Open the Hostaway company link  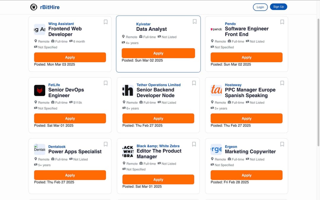[233, 85]
